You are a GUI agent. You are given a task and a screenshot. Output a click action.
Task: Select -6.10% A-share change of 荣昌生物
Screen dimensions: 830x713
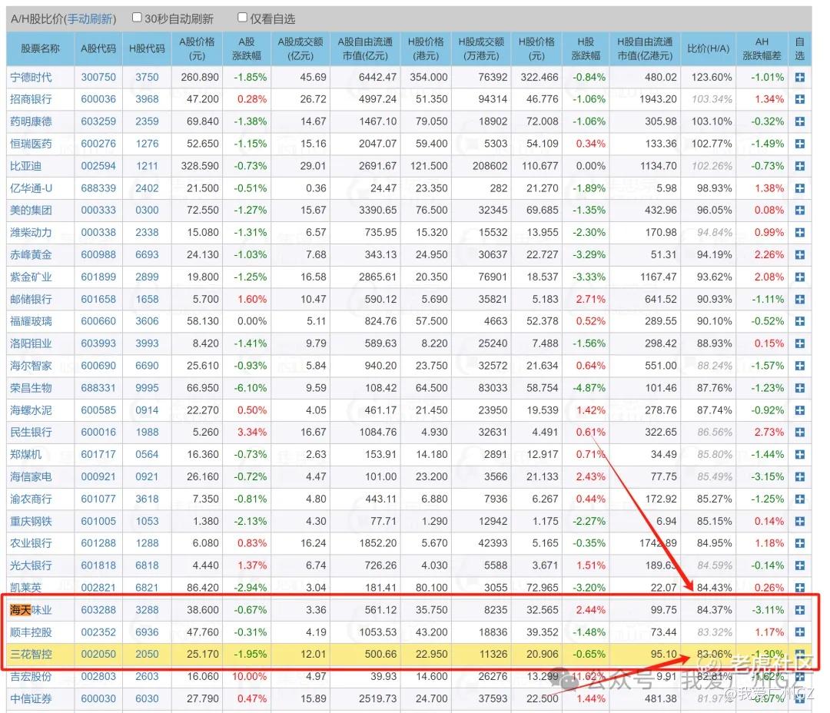(x=251, y=388)
